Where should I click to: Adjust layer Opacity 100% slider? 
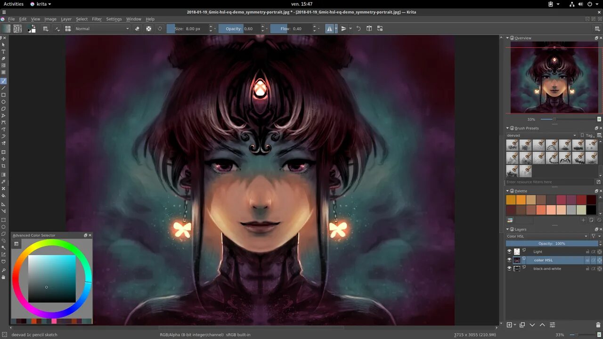point(552,243)
